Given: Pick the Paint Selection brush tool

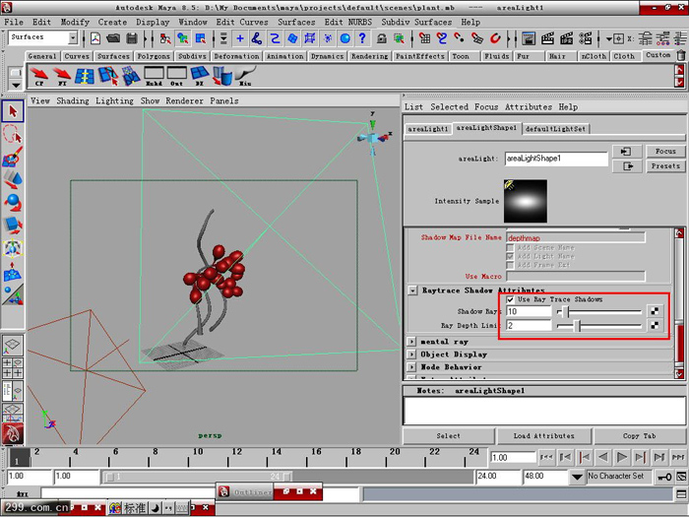Looking at the screenshot, I should tap(13, 157).
